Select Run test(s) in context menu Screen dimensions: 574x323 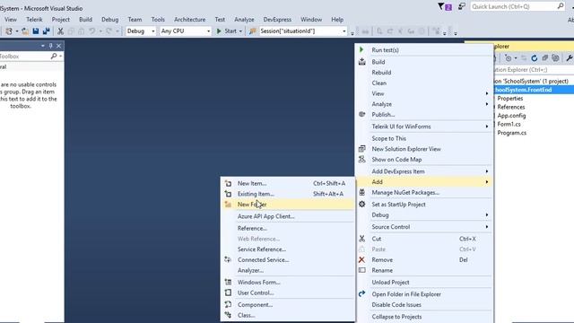click(x=424, y=50)
